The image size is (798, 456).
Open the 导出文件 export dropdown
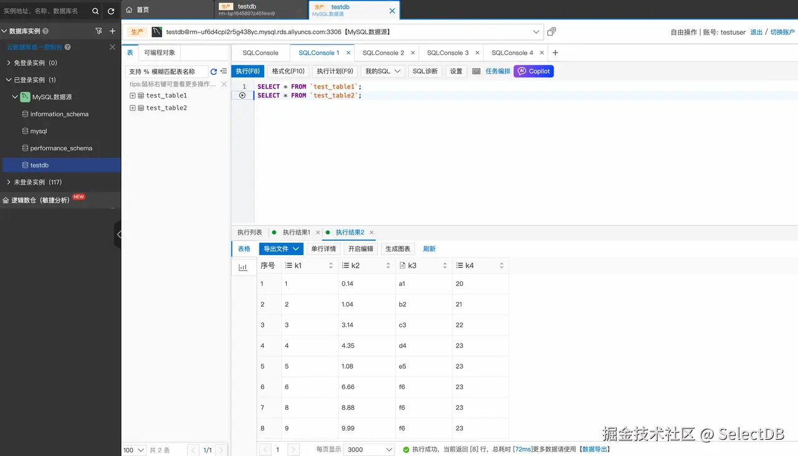click(x=281, y=249)
